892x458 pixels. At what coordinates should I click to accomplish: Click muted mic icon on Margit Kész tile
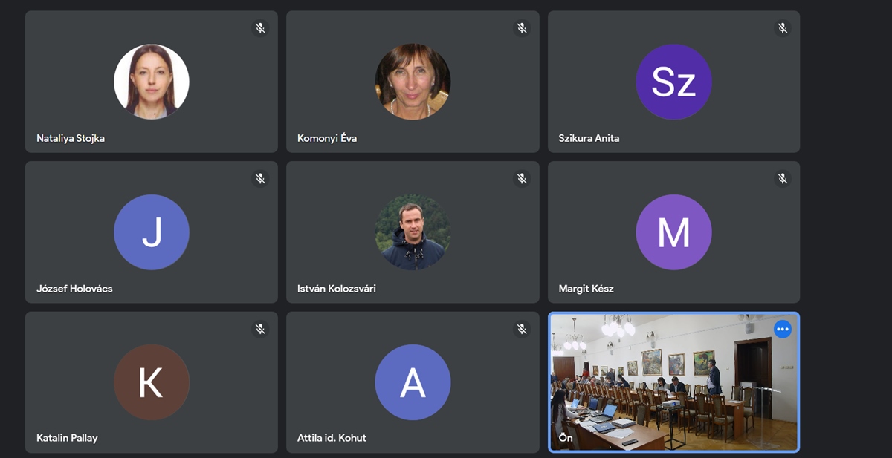pos(783,179)
